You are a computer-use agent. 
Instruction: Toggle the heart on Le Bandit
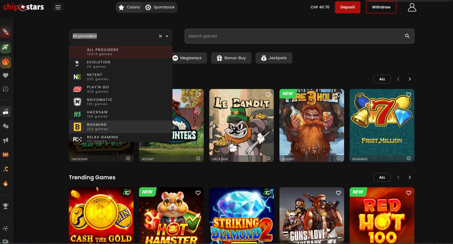click(x=268, y=95)
